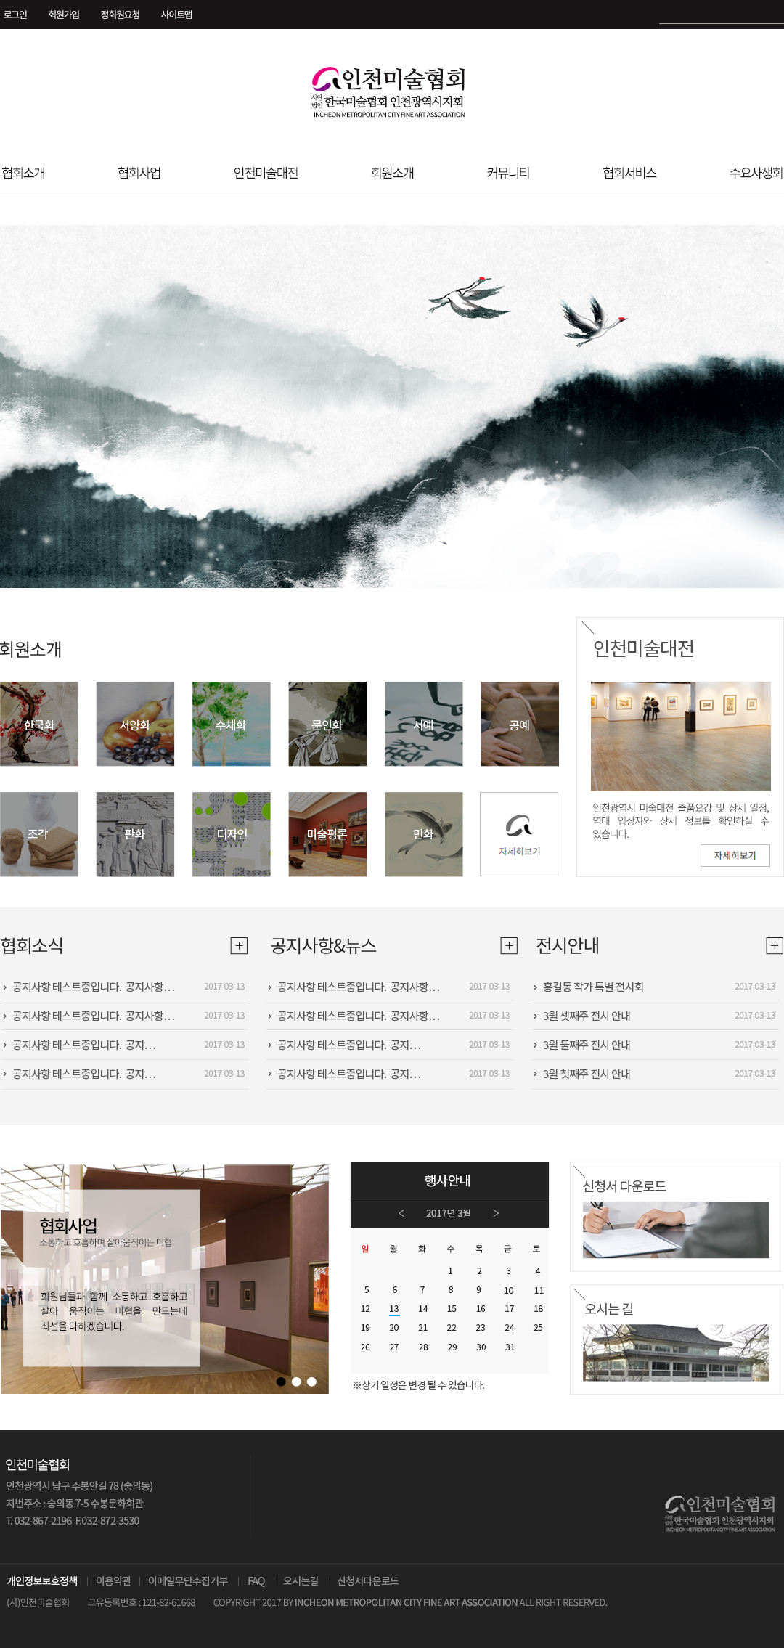Expand 협회소식 with the plus icon
784x1648 pixels.
pyautogui.click(x=239, y=945)
